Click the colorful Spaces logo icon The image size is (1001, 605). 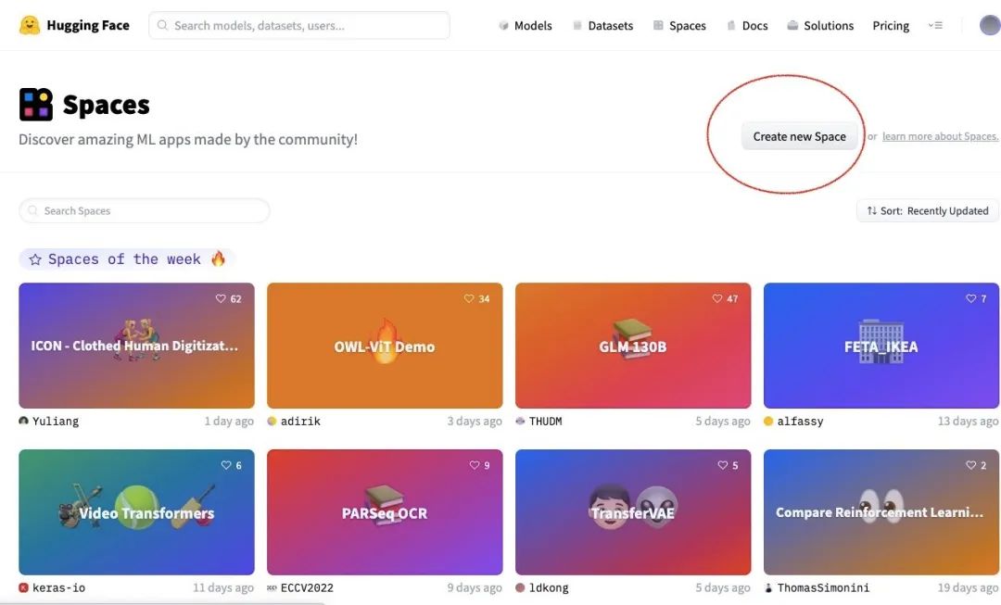point(36,105)
